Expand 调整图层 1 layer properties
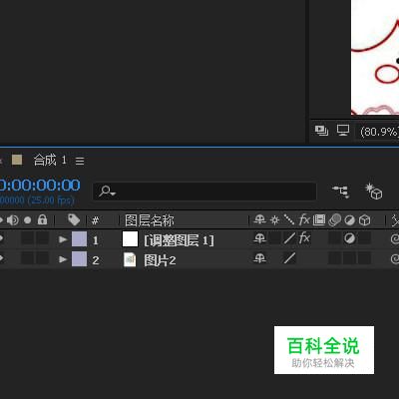 coord(63,239)
